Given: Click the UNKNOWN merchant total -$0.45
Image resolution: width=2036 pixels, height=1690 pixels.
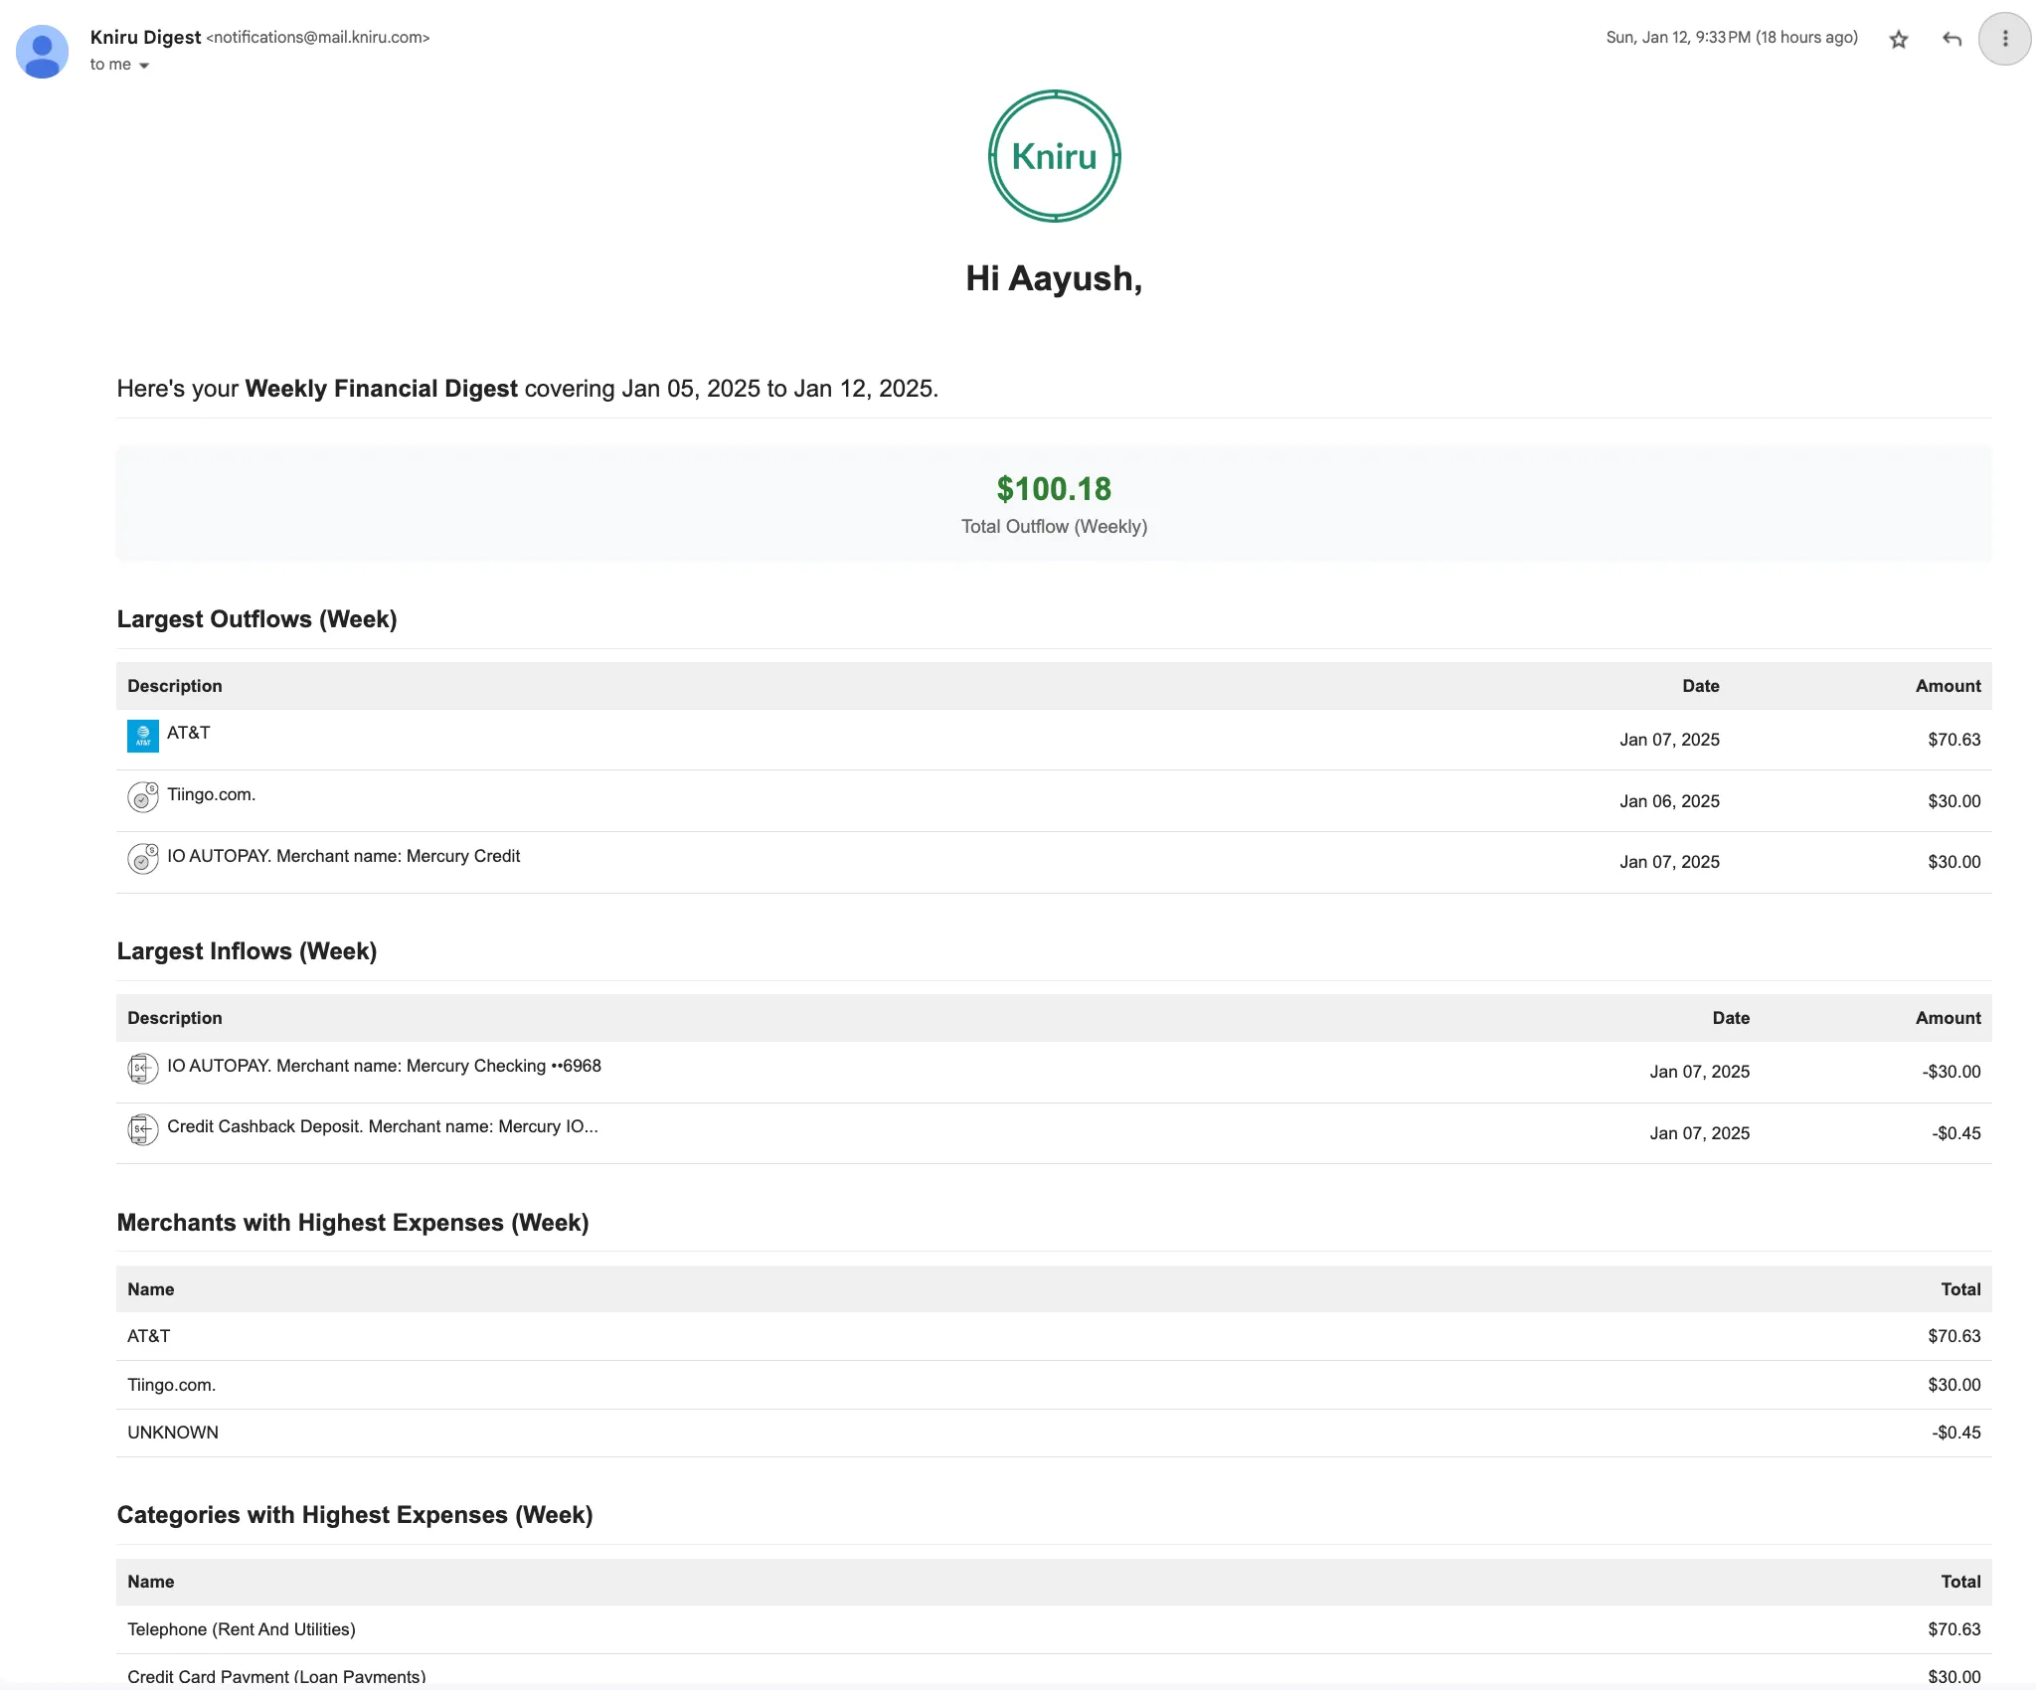Looking at the screenshot, I should [x=1955, y=1433].
